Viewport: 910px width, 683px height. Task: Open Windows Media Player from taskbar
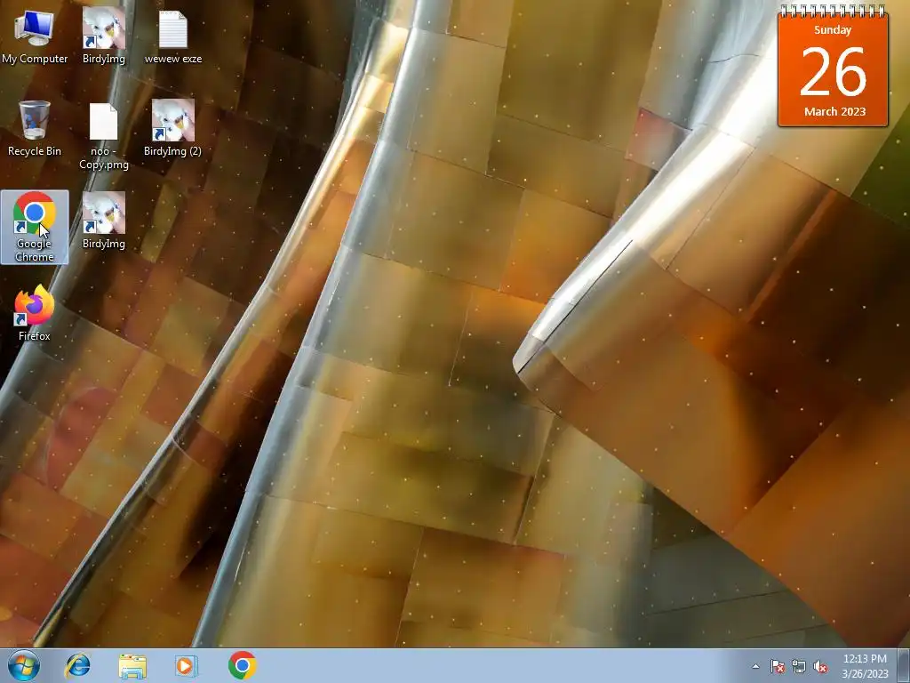(187, 665)
